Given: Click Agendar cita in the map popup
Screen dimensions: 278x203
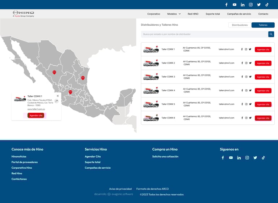Looking at the screenshot, I should pyautogui.click(x=36, y=115).
